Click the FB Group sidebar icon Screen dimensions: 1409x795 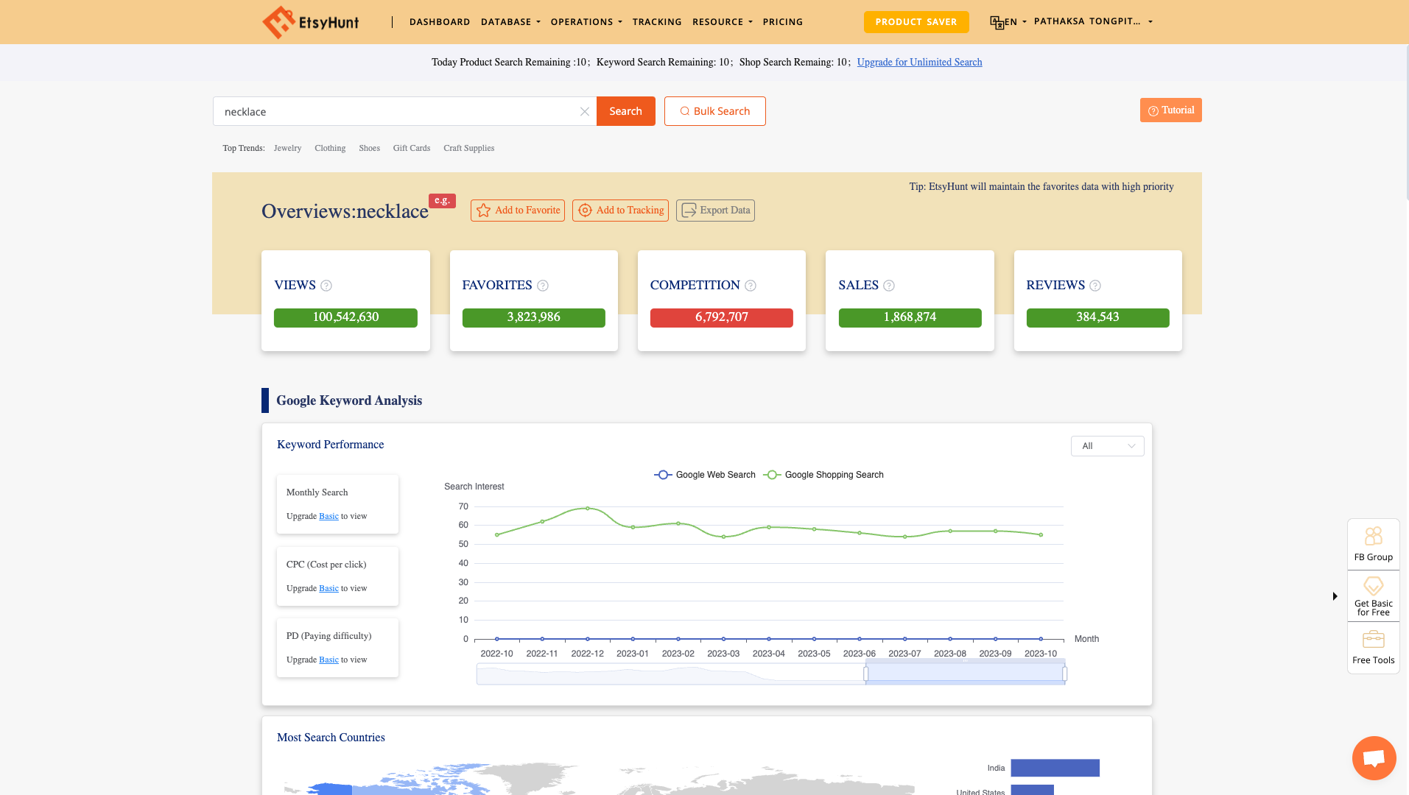click(1373, 536)
